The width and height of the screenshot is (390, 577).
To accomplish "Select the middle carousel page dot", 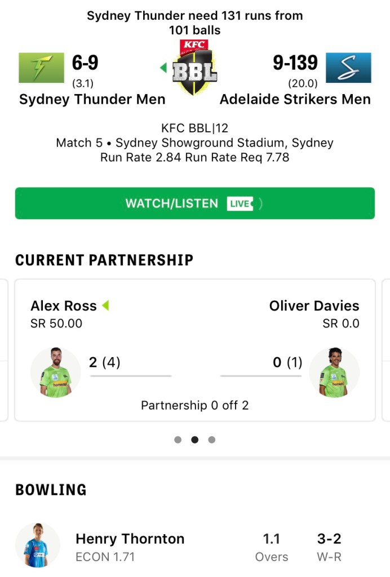I will click(195, 440).
